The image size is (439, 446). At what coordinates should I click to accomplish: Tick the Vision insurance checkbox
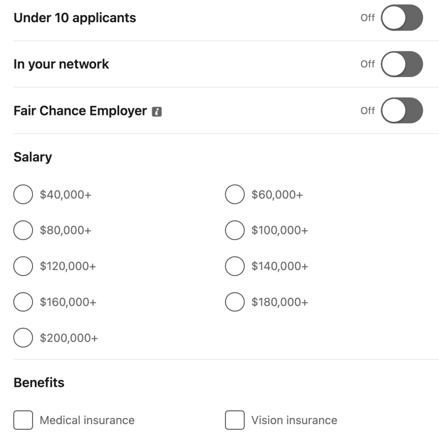pyautogui.click(x=235, y=420)
